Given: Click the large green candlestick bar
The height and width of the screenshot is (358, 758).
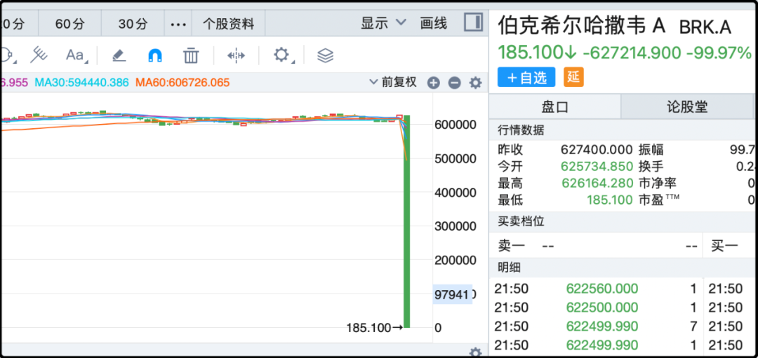Looking at the screenshot, I should pyautogui.click(x=407, y=221).
